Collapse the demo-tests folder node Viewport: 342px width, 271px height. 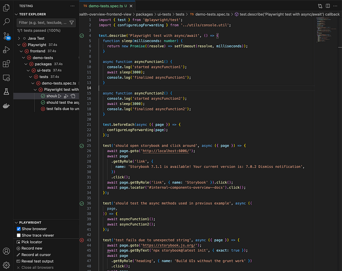point(24,57)
